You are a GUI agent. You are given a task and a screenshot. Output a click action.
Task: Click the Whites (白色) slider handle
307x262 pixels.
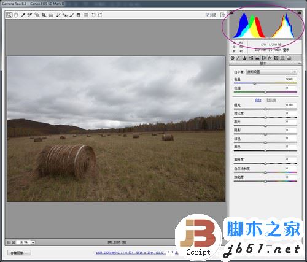pos(265,142)
